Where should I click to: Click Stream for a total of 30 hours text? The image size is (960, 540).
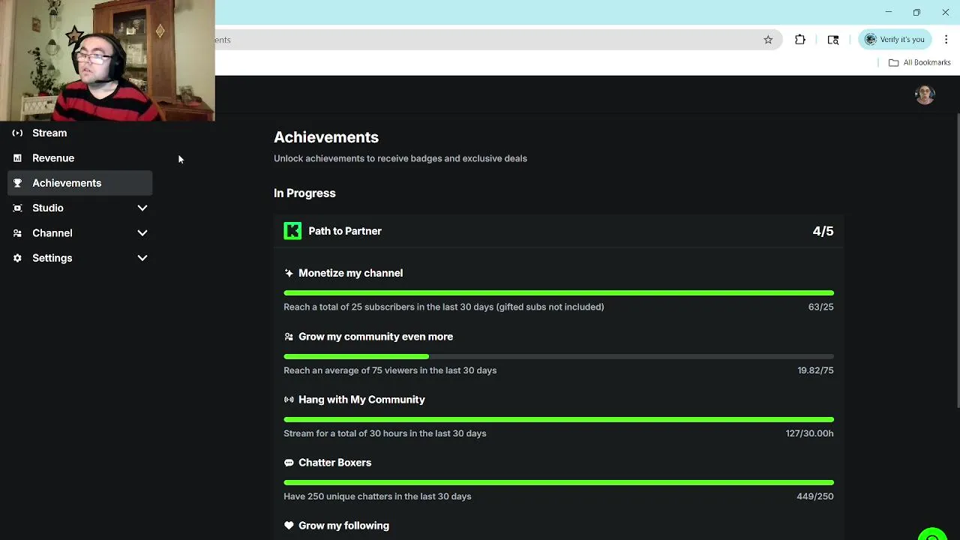tap(385, 433)
